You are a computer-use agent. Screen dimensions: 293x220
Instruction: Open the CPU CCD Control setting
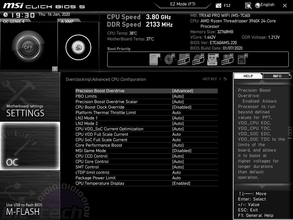(x=146, y=156)
